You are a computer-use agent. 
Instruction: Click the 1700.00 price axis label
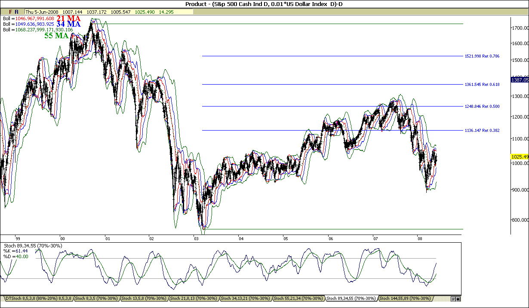point(520,28)
